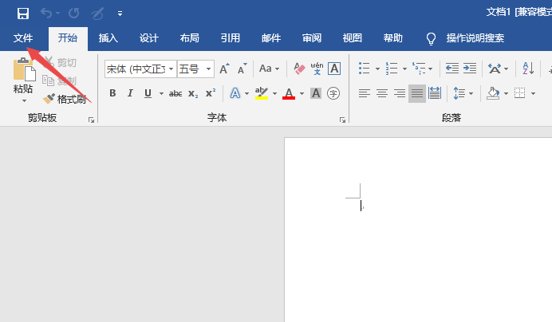
Task: Increase font size with the A▲ icon
Action: (x=225, y=69)
